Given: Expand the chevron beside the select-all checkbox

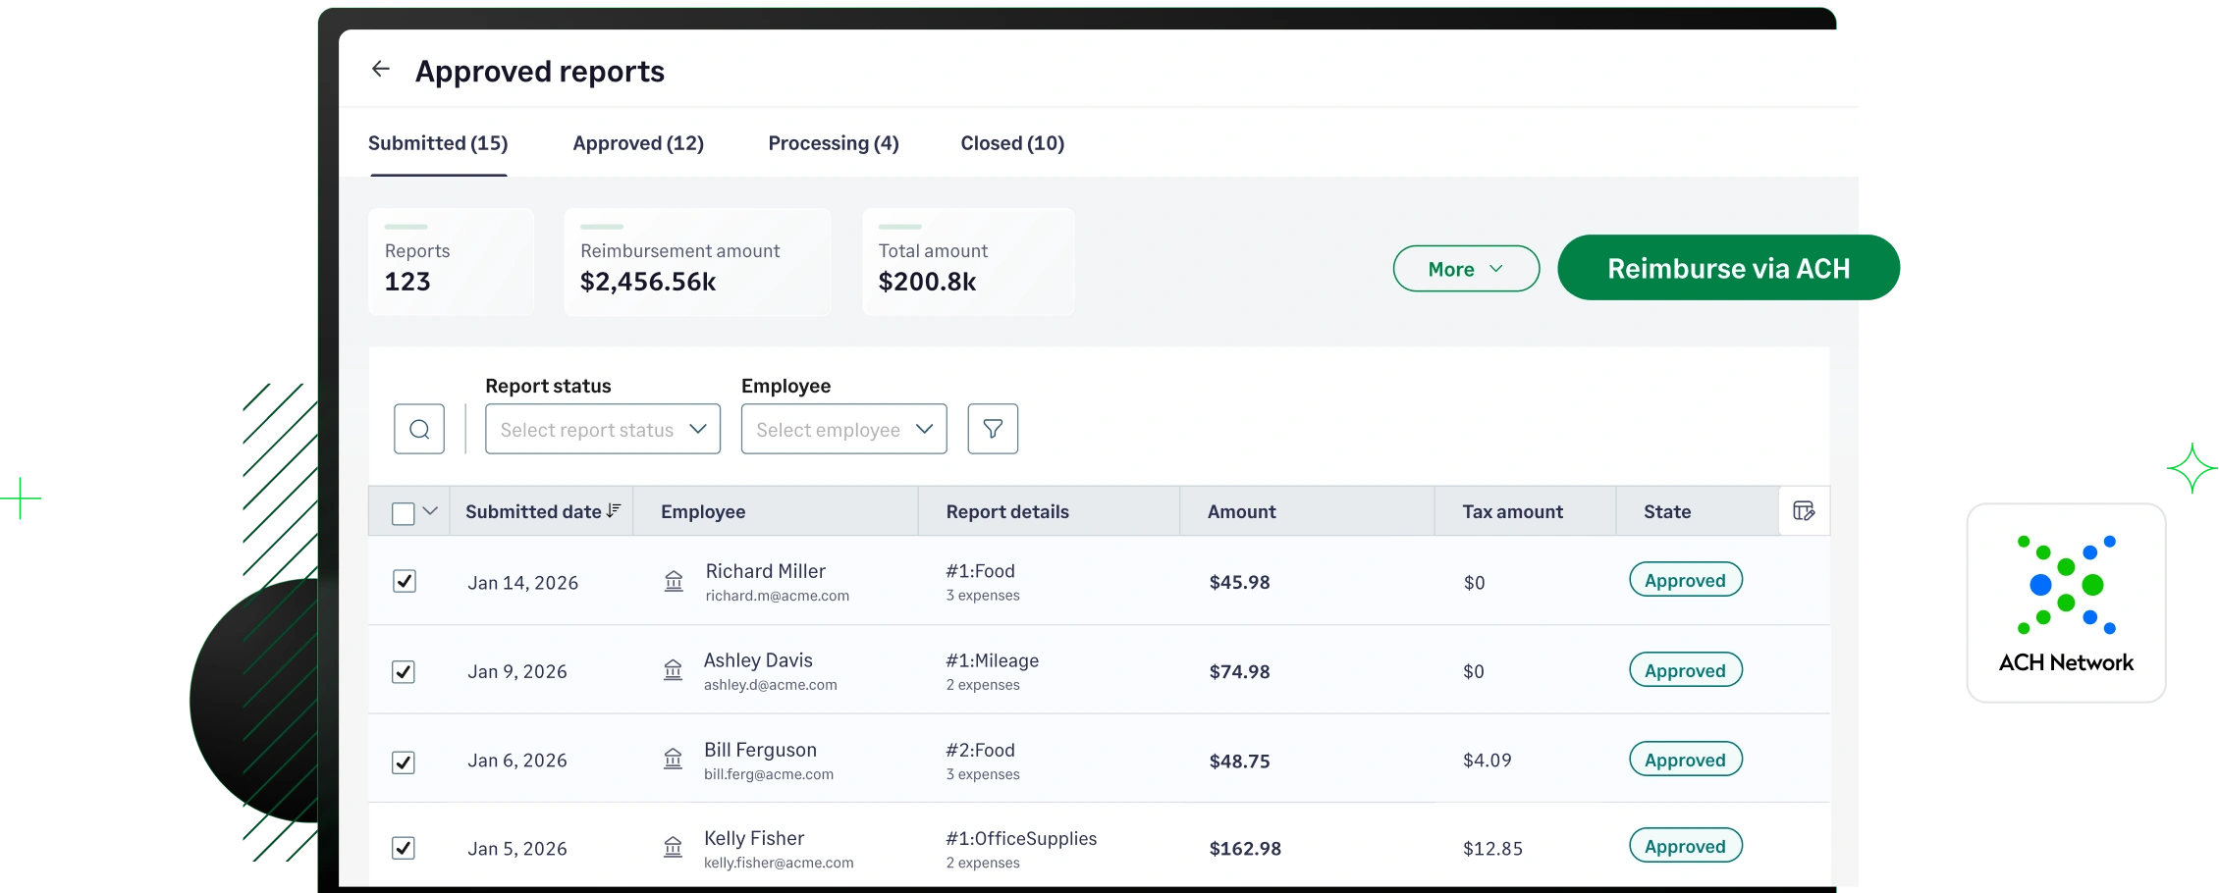Looking at the screenshot, I should [x=430, y=511].
